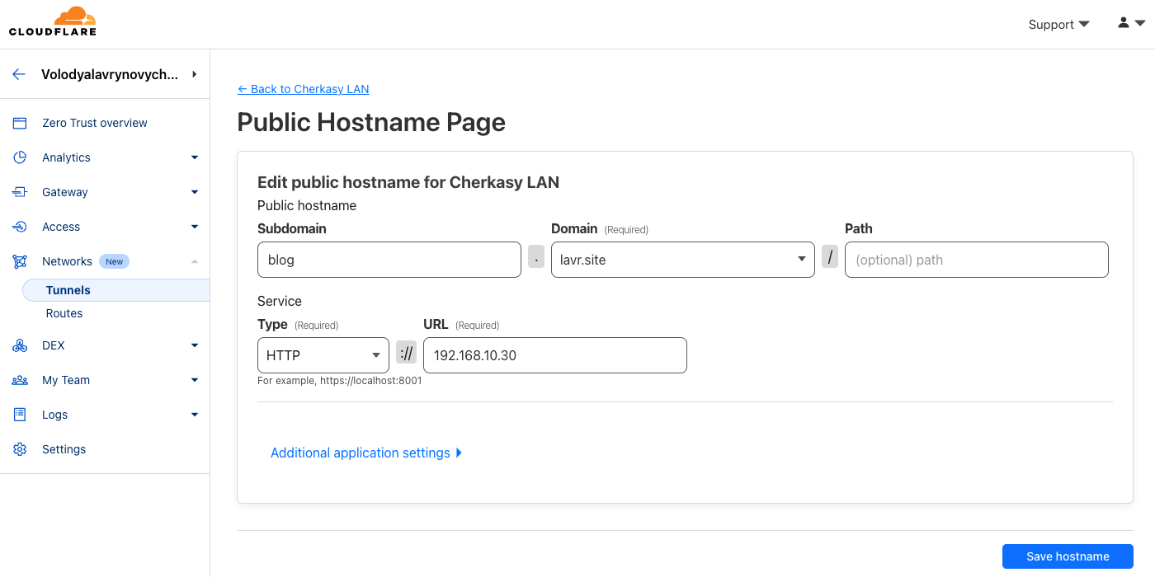Click the back arrow icon in sidebar

(19, 74)
